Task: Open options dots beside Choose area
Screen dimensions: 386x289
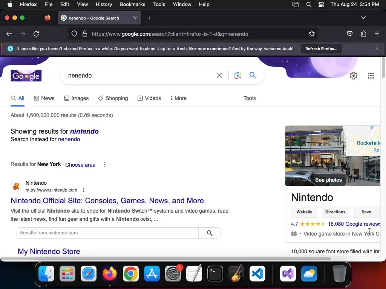Action: [x=105, y=165]
